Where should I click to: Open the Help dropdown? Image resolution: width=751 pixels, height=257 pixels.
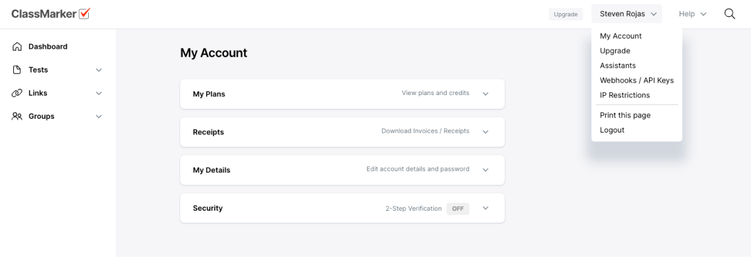click(692, 14)
